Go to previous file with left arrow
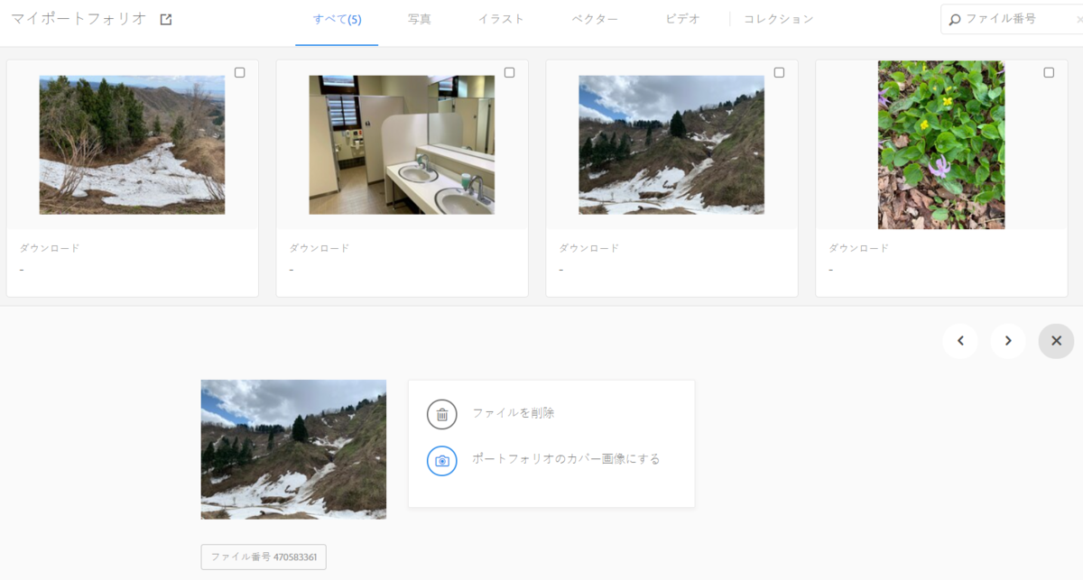Screen dimensions: 1083x580 (x=960, y=341)
